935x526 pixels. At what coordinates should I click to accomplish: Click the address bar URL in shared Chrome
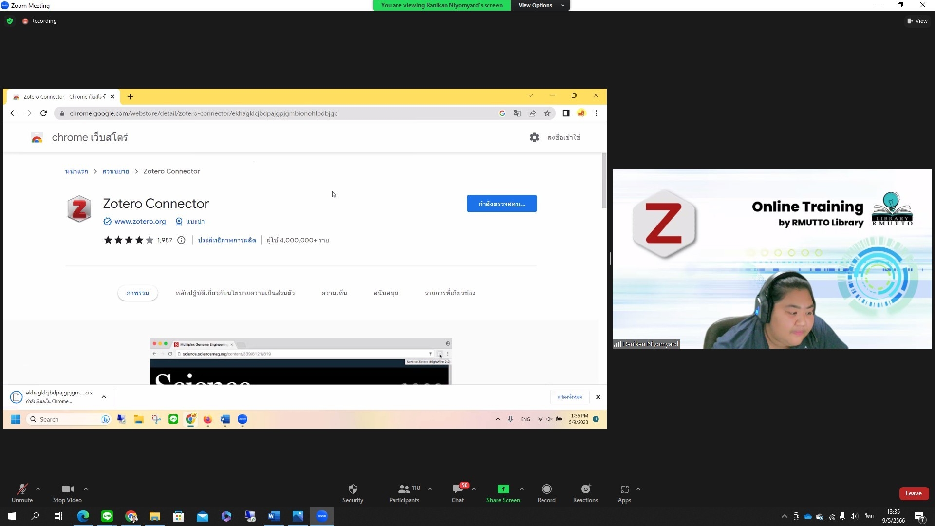tap(203, 113)
